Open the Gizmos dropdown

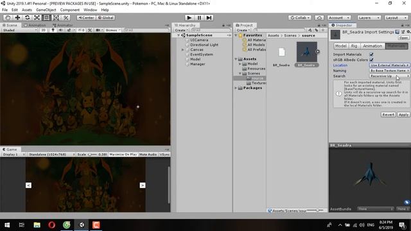(x=113, y=30)
